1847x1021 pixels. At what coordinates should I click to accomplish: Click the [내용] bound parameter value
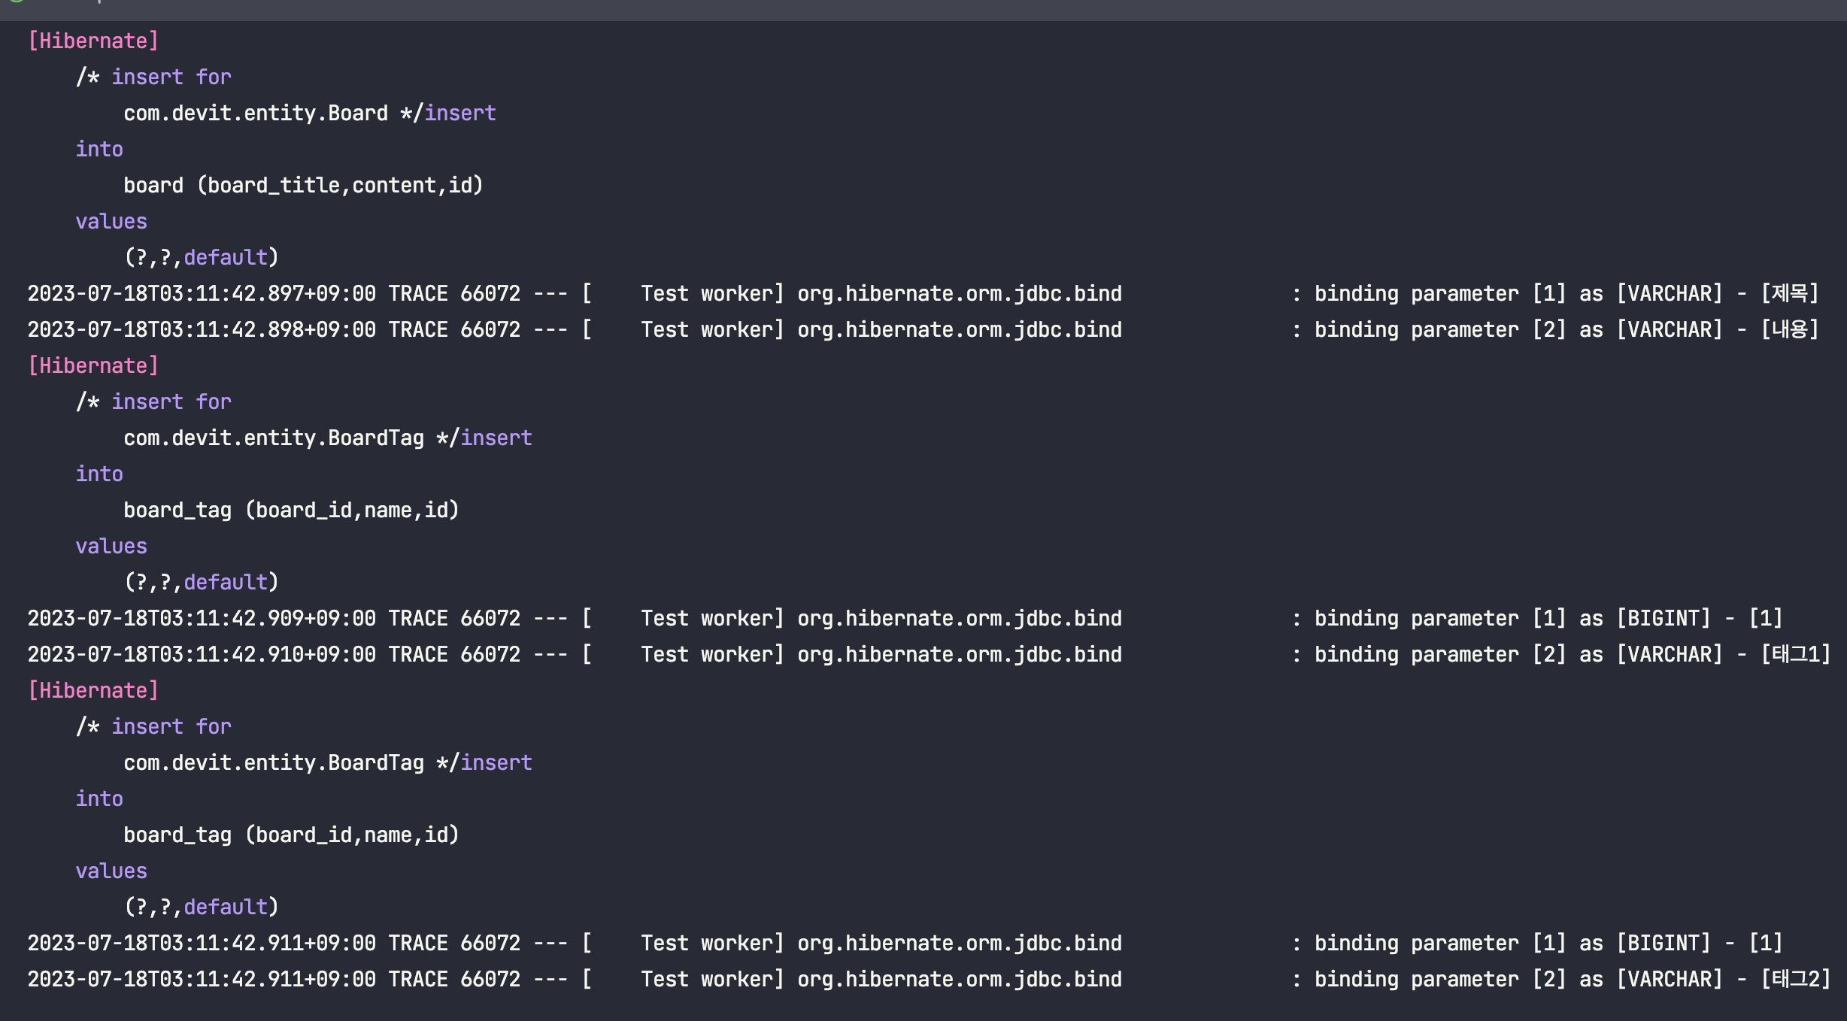click(x=1789, y=329)
